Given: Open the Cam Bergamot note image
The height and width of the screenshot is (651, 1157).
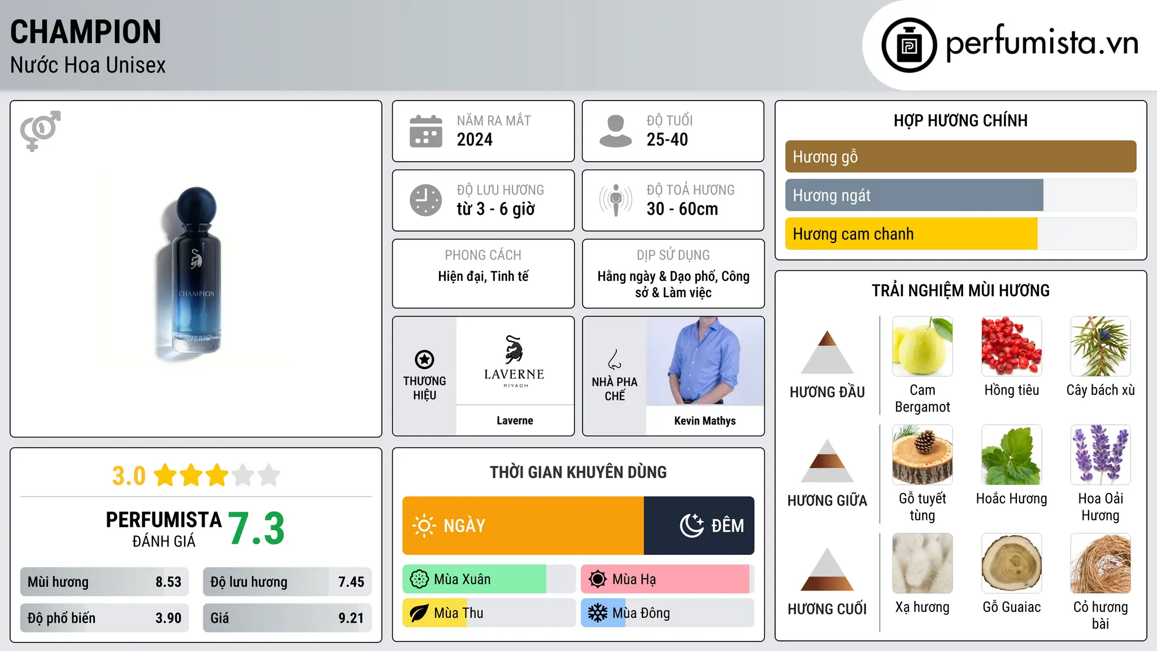Looking at the screenshot, I should pyautogui.click(x=923, y=346).
